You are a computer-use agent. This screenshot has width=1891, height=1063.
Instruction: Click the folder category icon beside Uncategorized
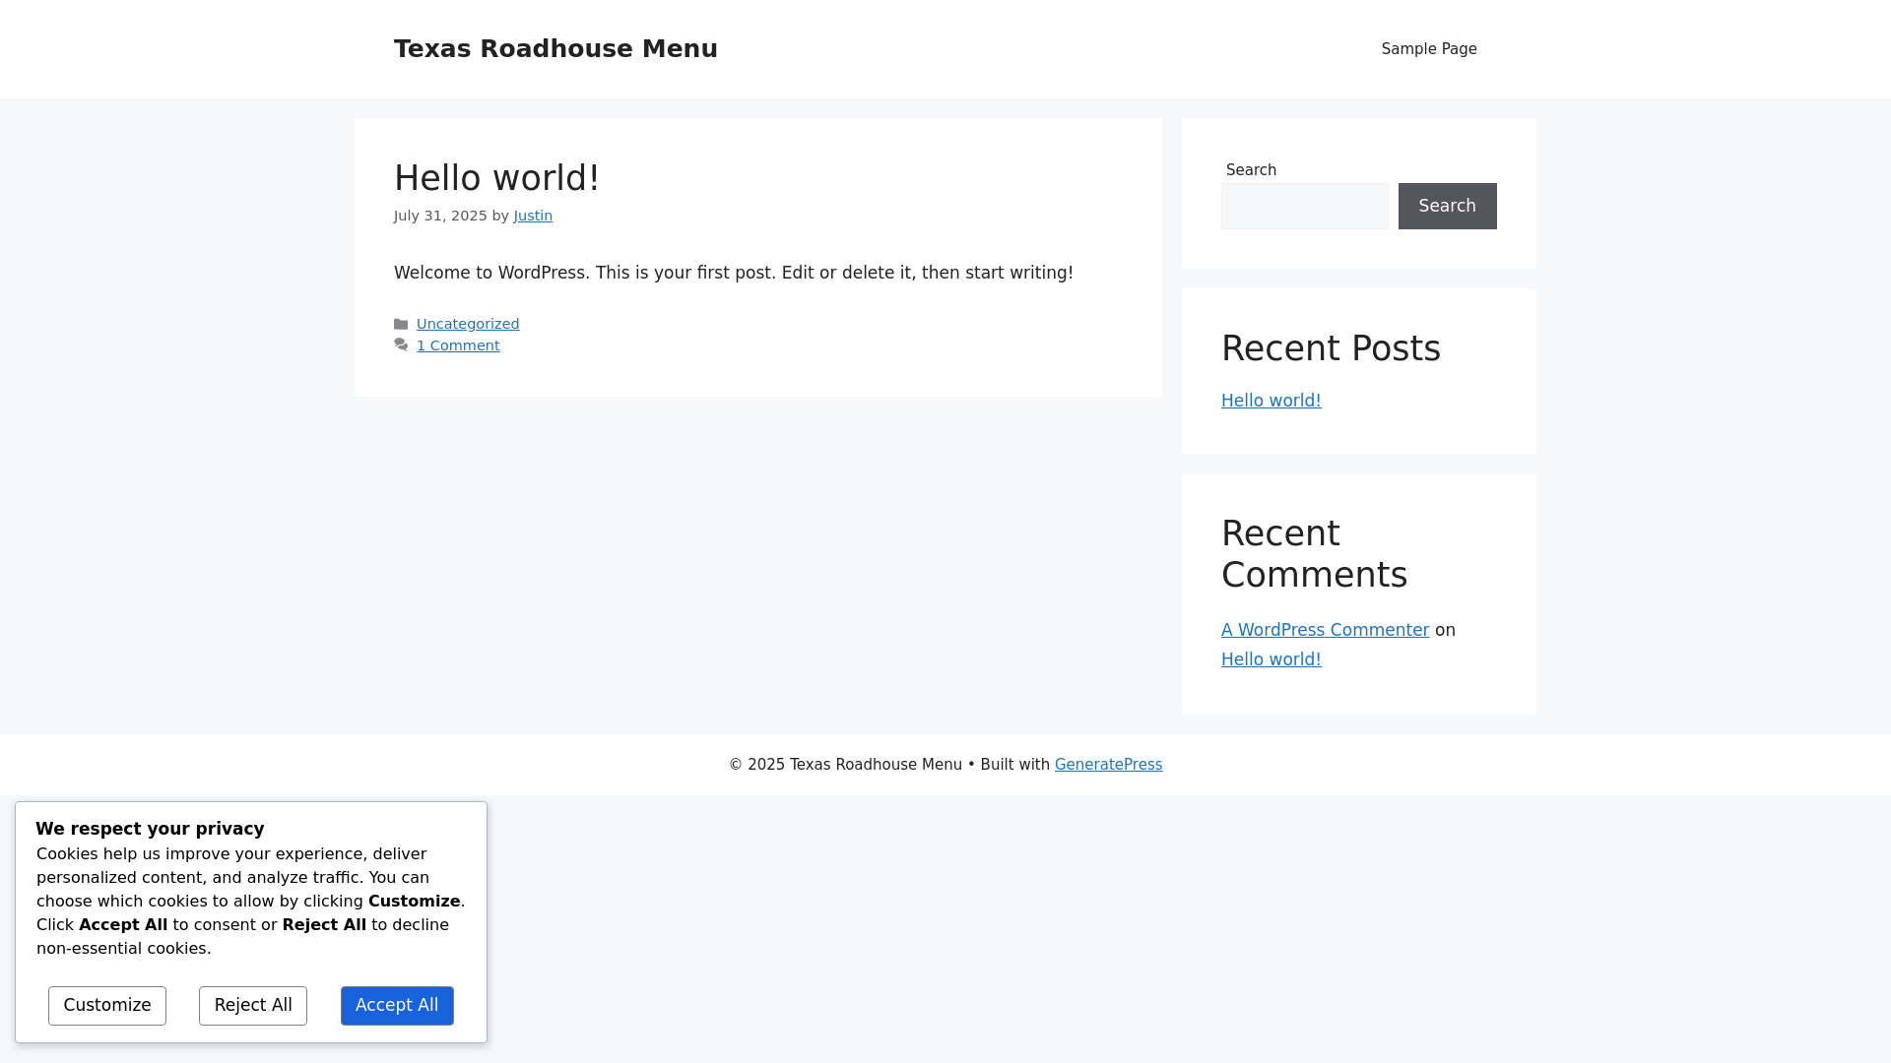pos(401,324)
